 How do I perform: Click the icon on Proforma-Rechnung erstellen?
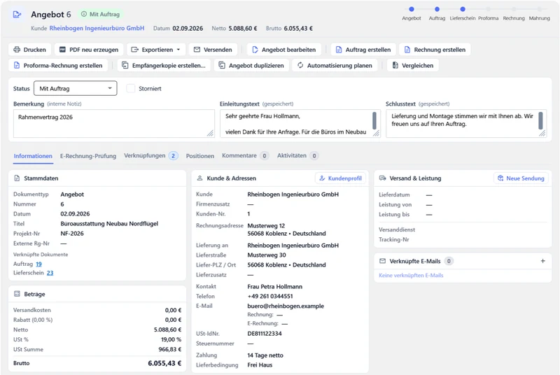(x=17, y=65)
